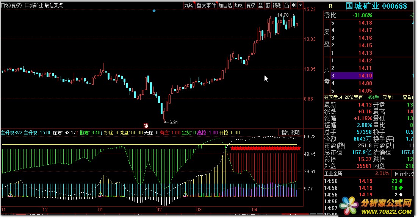
Task: Click the 卖单! alert text
Action: 388,97
